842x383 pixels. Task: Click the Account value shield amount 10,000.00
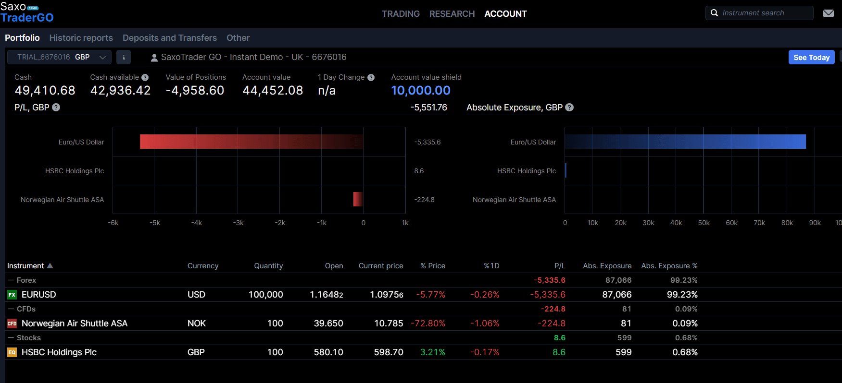420,90
